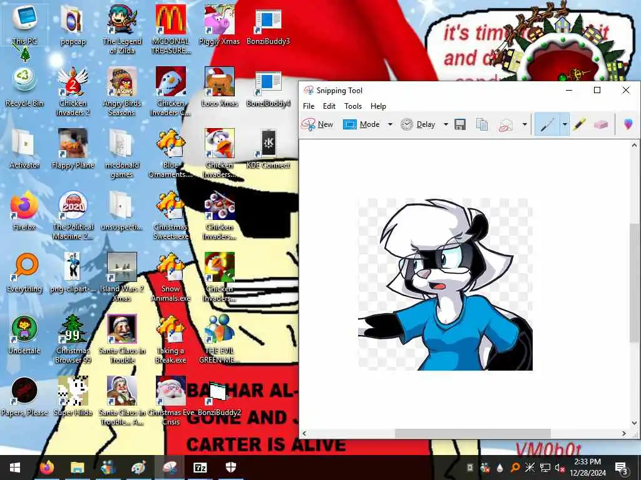Send snip via email envelope icon
The height and width of the screenshot is (480, 641).
click(x=506, y=124)
